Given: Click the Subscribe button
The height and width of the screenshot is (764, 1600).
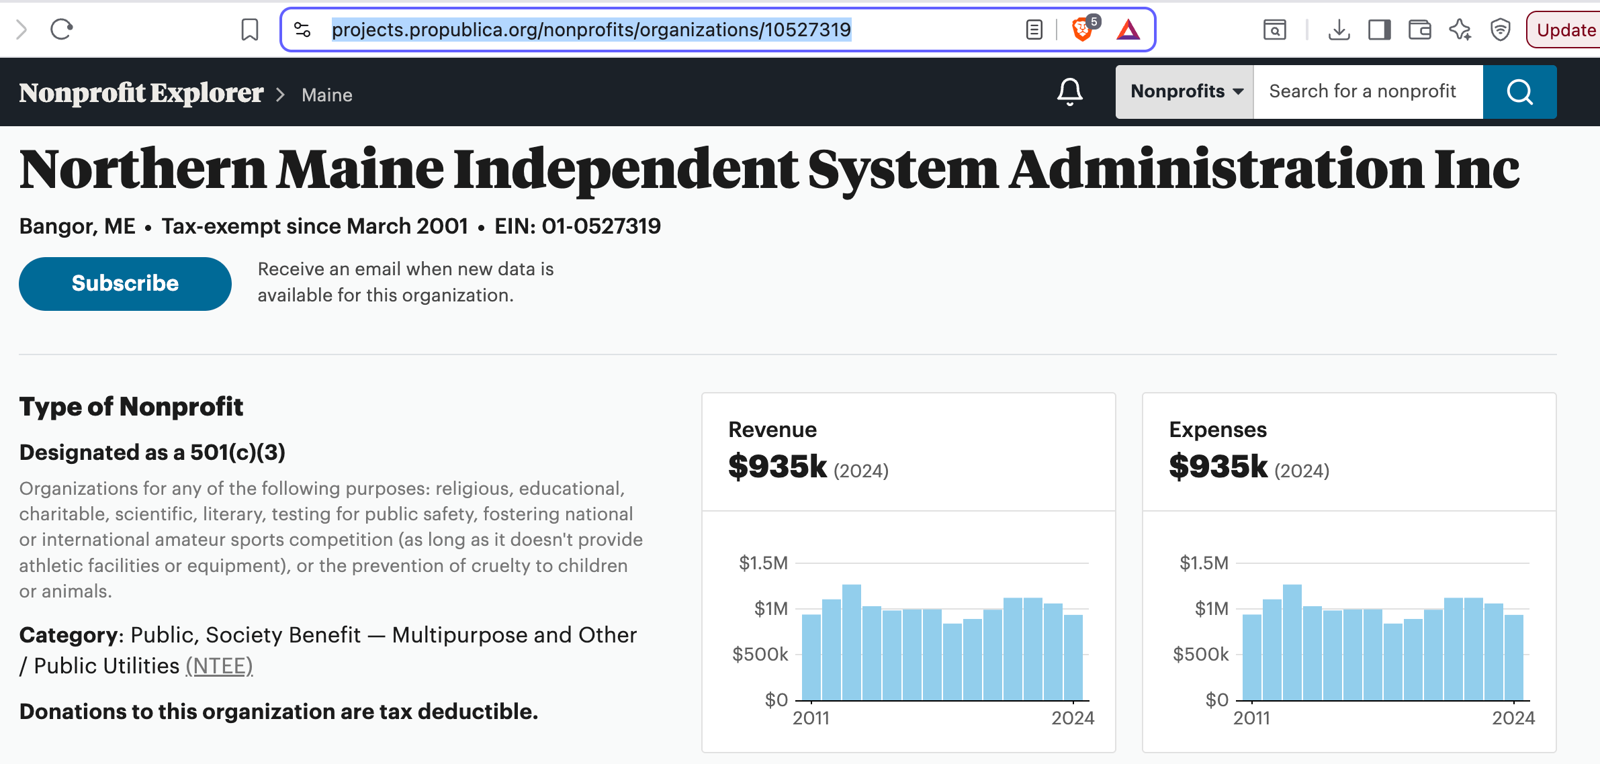Looking at the screenshot, I should click(125, 283).
